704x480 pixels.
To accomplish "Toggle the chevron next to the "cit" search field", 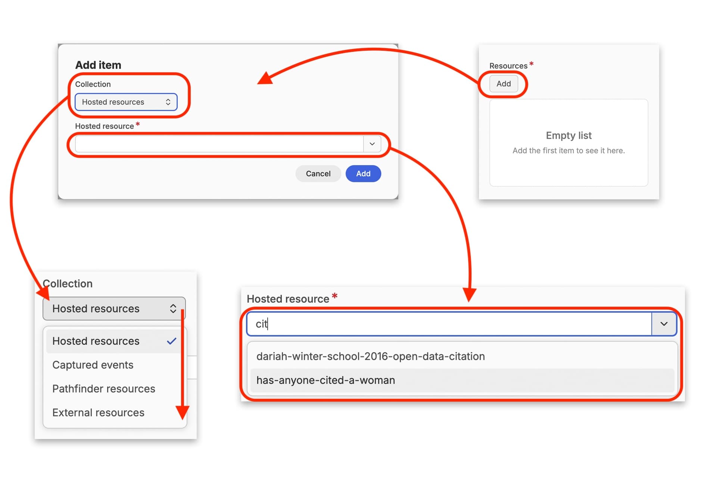I will point(664,324).
